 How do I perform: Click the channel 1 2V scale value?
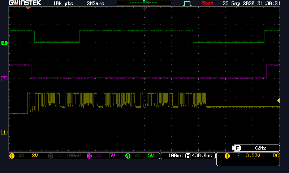tap(35, 156)
